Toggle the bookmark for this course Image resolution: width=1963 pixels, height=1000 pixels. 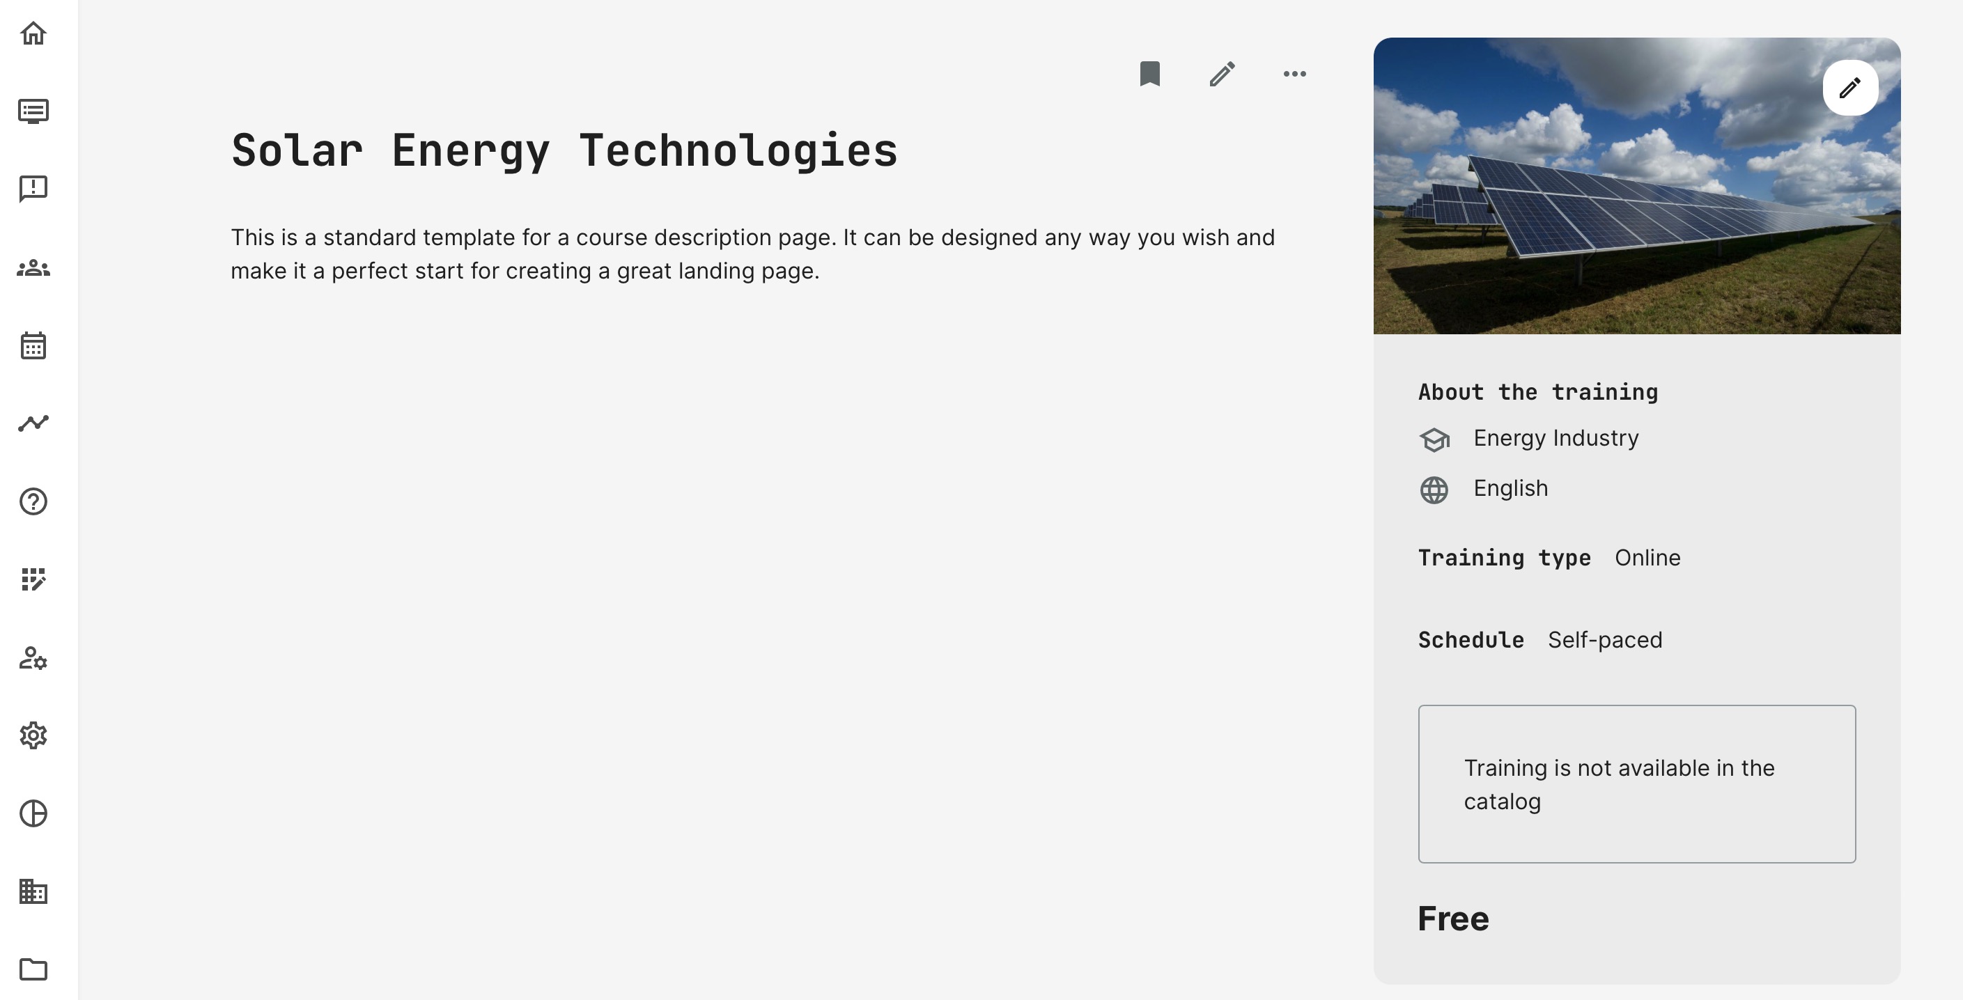pos(1150,74)
